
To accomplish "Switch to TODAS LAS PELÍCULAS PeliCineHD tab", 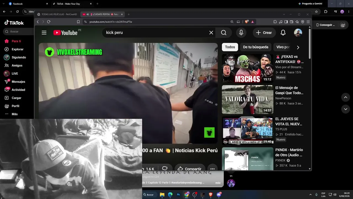I will (58, 14).
